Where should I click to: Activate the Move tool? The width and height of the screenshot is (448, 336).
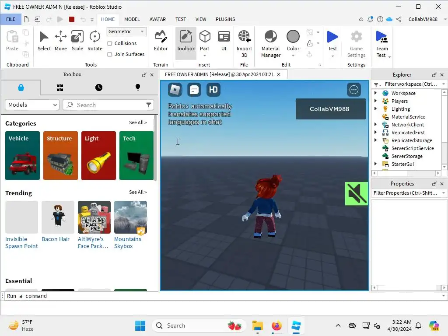pyautogui.click(x=60, y=41)
